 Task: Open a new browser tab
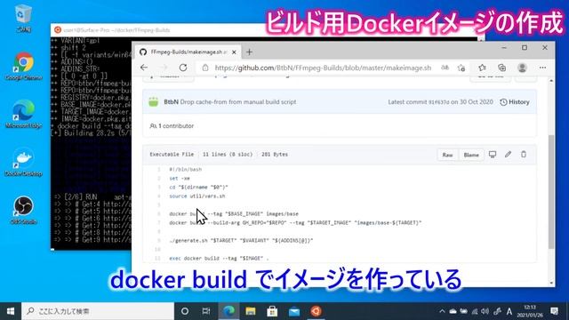pos(249,52)
